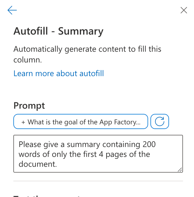The image size is (194, 197).
Task: Click the Prompt section label
Action: coord(29,105)
